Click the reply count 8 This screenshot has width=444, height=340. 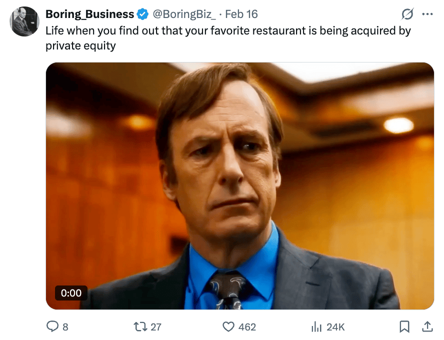click(65, 327)
